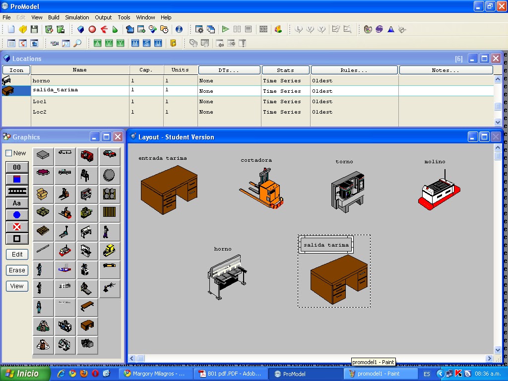Open the Simulation menu
This screenshot has width=508, height=381.
77,17
